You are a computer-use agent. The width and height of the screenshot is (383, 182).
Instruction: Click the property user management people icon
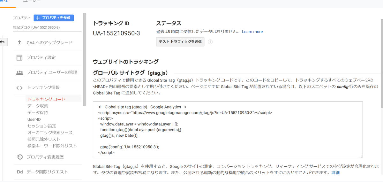coord(19,72)
